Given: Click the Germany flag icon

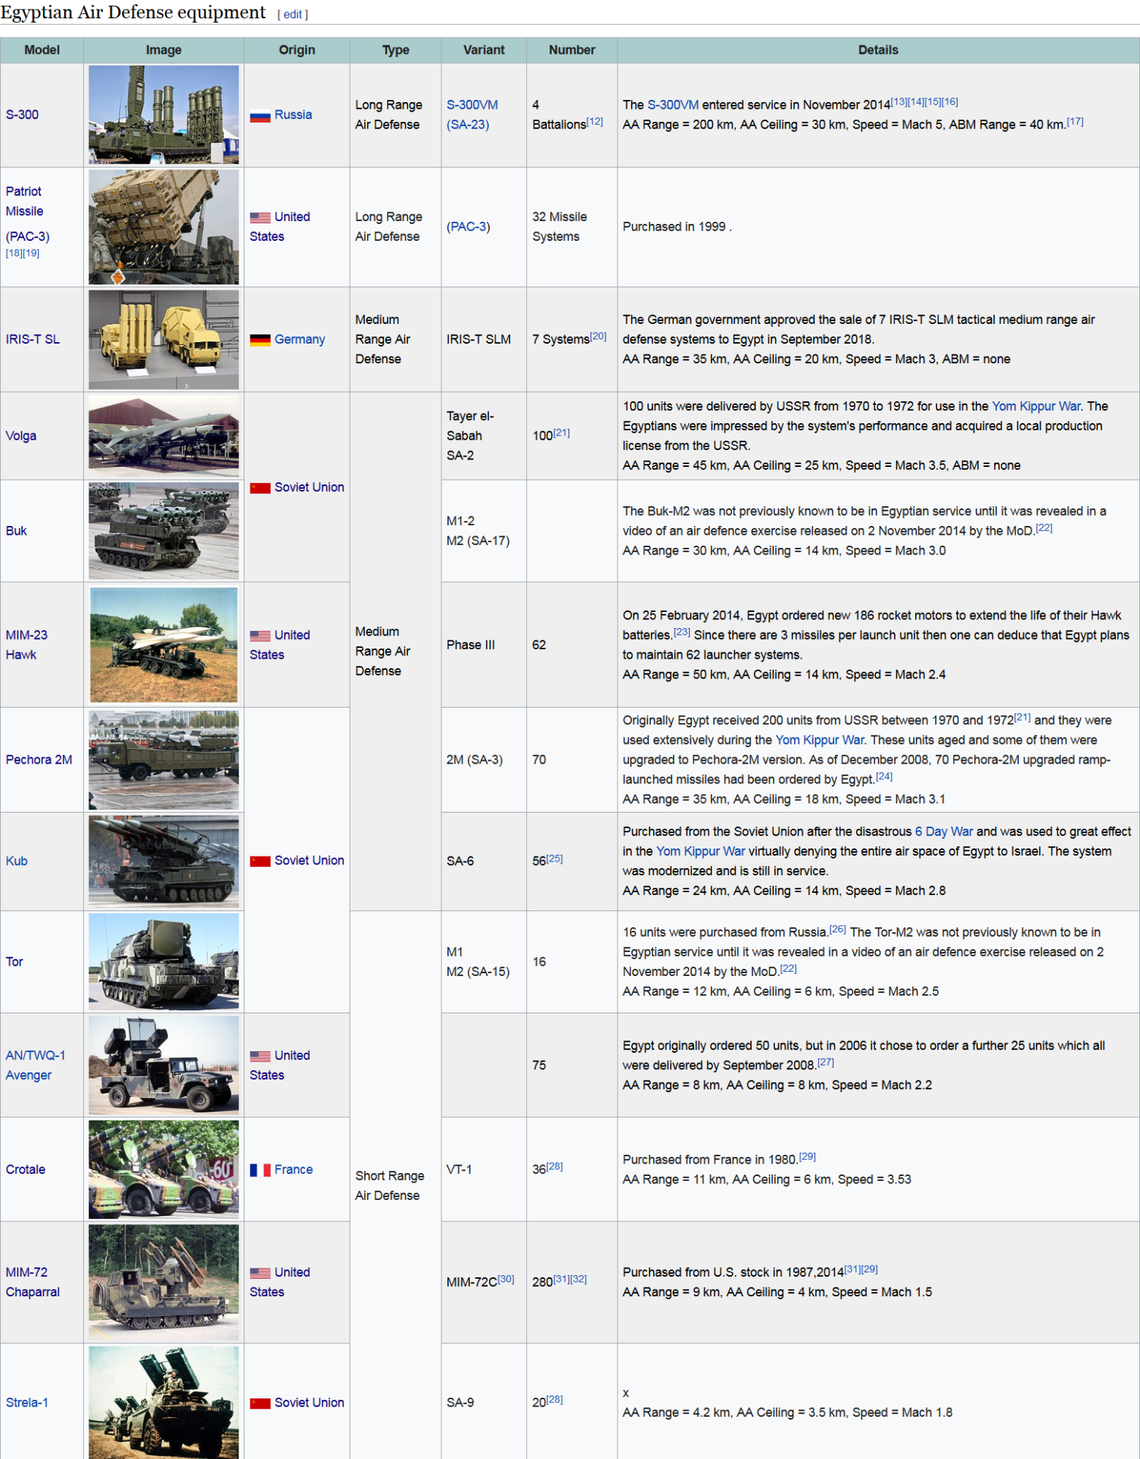Looking at the screenshot, I should [260, 340].
